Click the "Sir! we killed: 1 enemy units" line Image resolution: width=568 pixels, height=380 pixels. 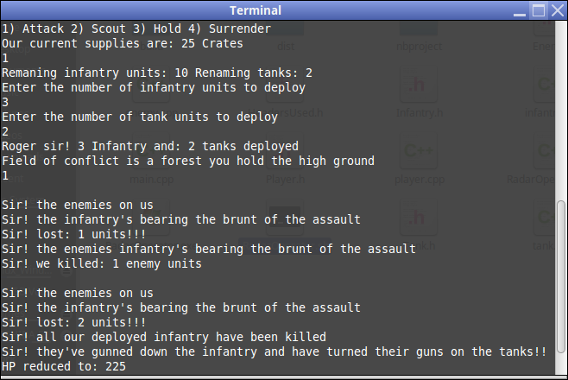(x=102, y=263)
